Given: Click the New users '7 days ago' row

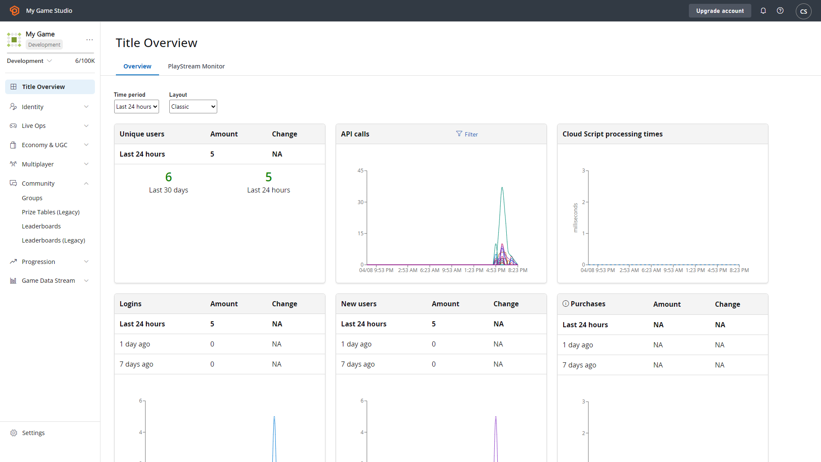Looking at the screenshot, I should [441, 364].
